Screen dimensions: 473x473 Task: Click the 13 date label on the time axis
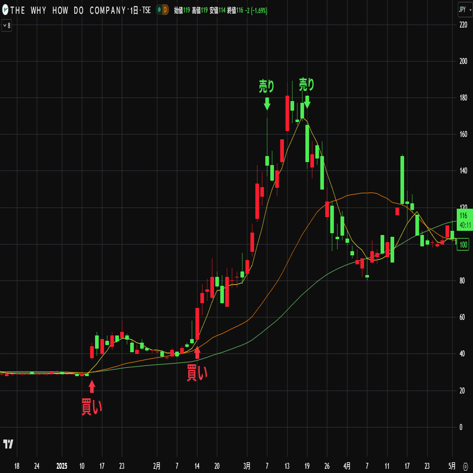tap(287, 466)
